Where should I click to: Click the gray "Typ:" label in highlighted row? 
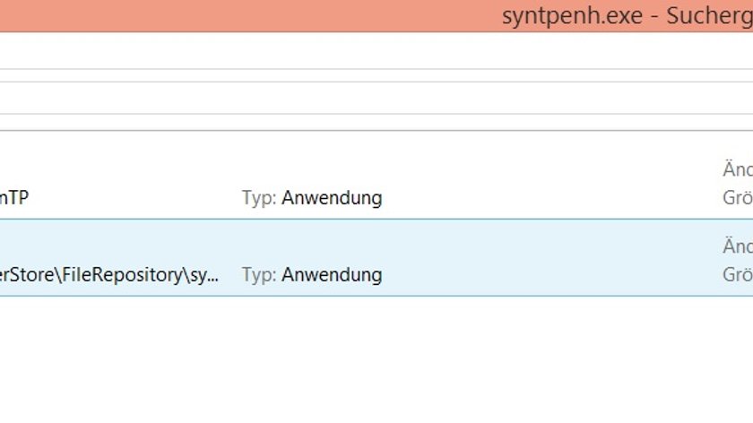click(259, 275)
